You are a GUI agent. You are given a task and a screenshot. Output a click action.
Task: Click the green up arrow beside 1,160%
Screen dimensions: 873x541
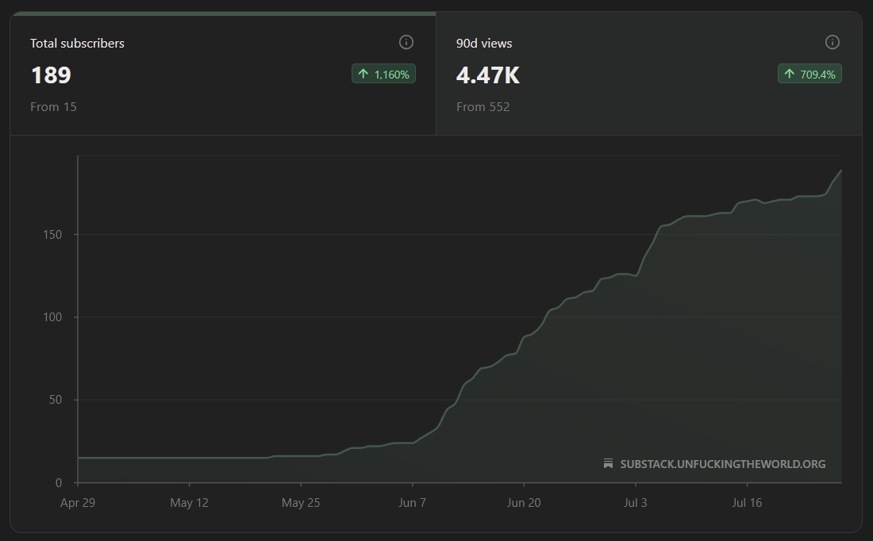coord(363,74)
